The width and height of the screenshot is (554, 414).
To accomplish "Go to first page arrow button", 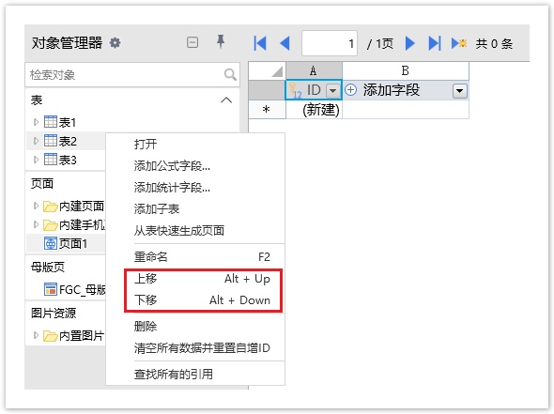I will [x=260, y=43].
